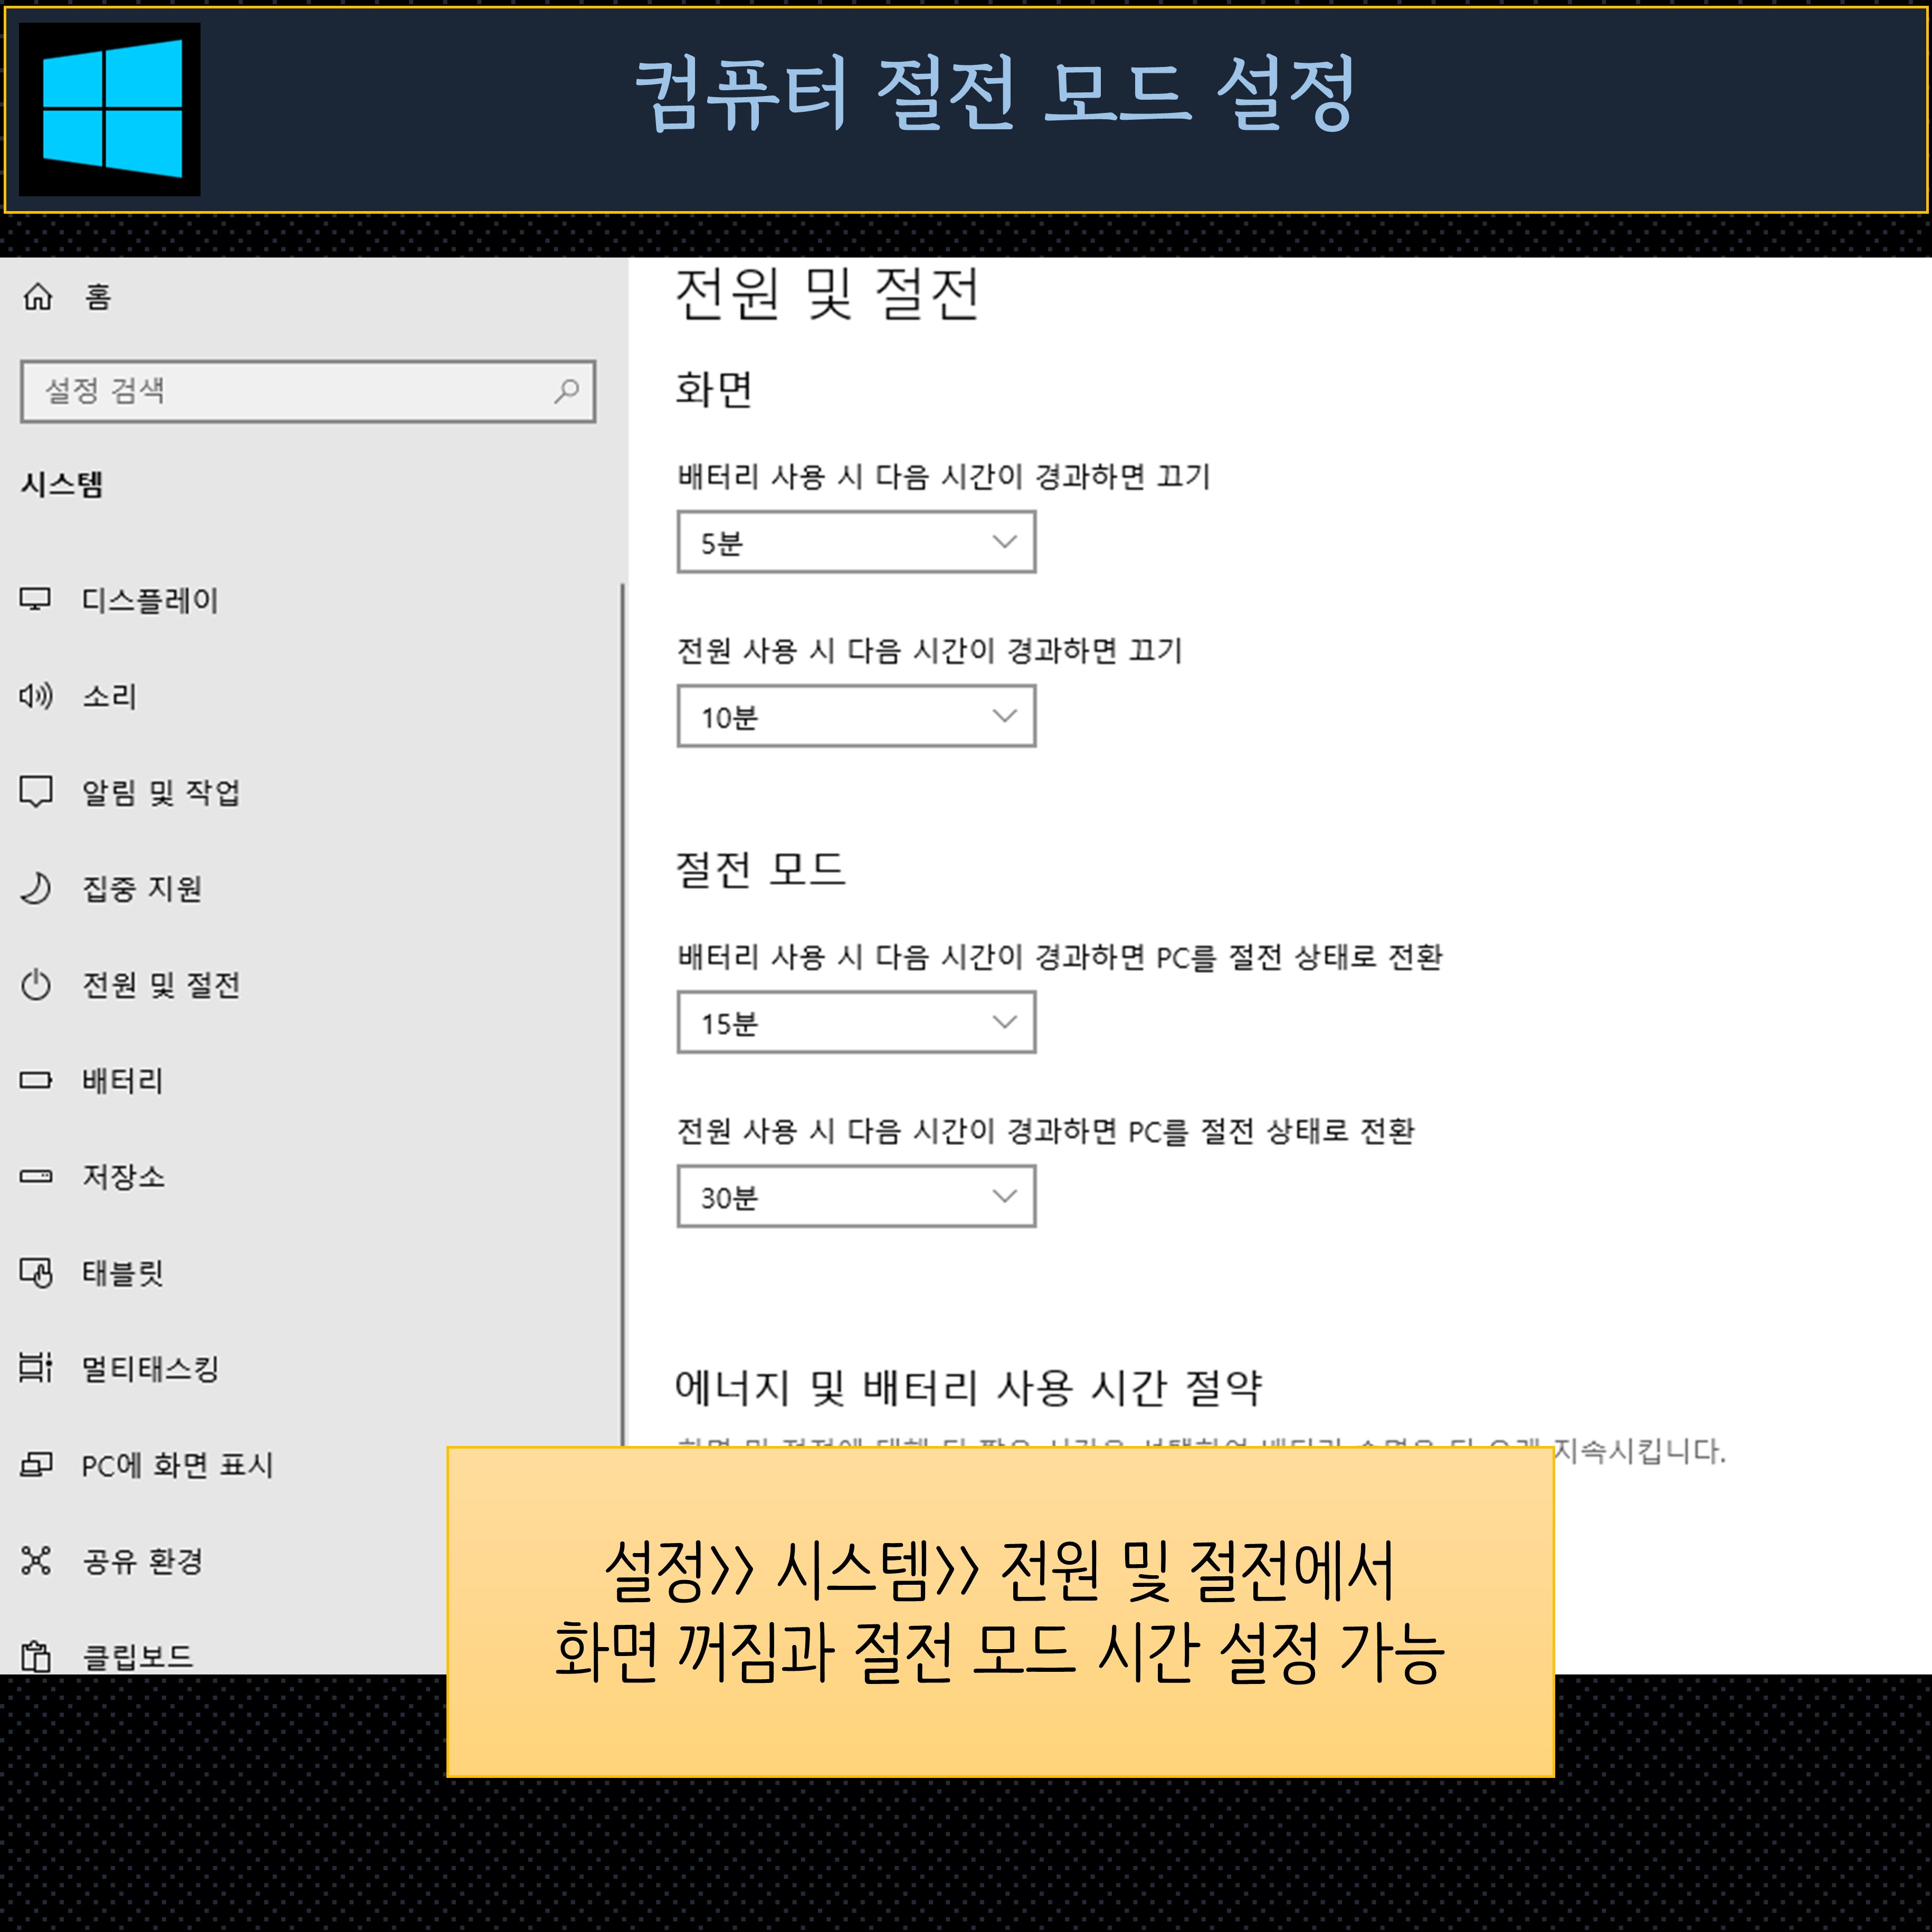This screenshot has height=1932, width=1932.
Task: Click the 태블릿 tablet icon
Action: pos(36,1272)
